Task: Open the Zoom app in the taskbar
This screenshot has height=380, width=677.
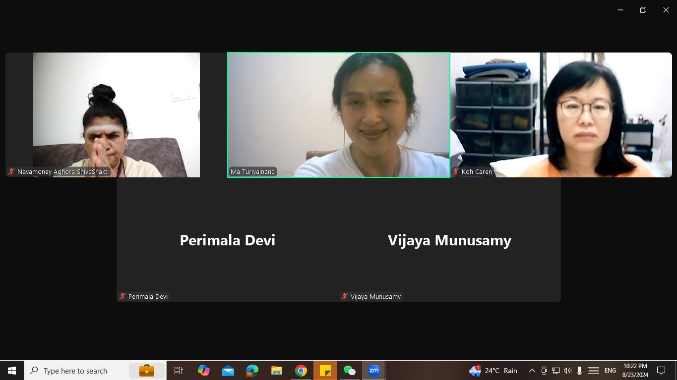Action: click(x=373, y=370)
